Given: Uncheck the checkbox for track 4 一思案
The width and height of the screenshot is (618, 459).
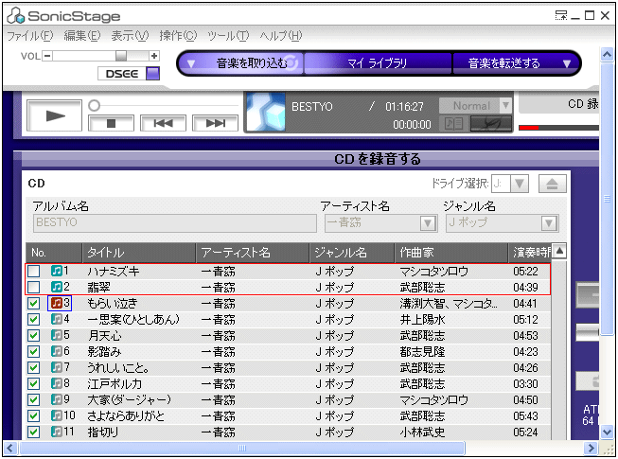Looking at the screenshot, I should (x=34, y=319).
